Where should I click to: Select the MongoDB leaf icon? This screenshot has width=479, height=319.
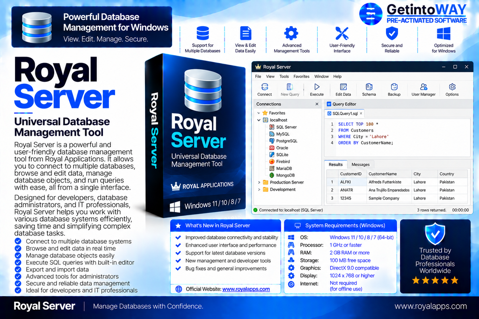[x=272, y=175]
